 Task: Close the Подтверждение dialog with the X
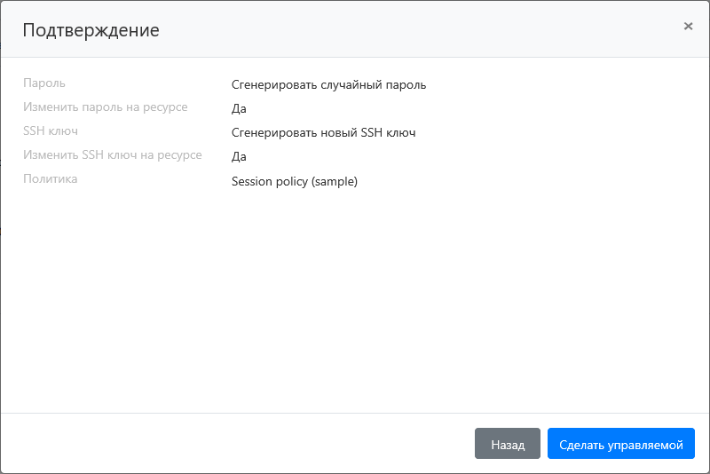(x=688, y=27)
